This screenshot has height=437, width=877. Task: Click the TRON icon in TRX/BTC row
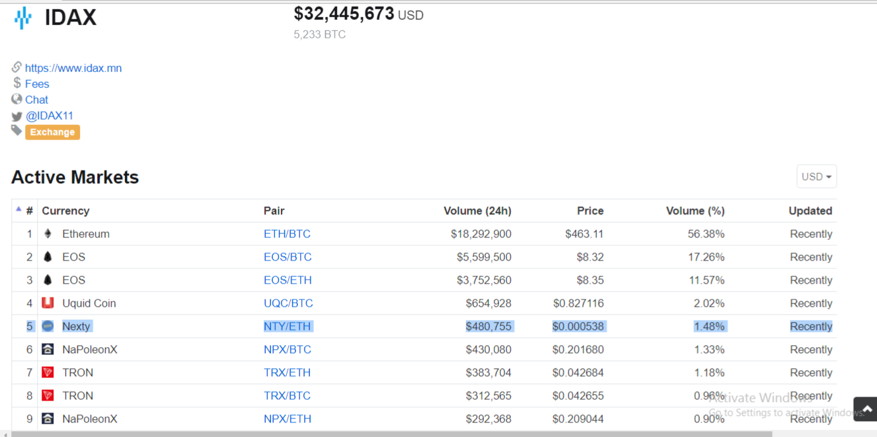click(x=48, y=395)
